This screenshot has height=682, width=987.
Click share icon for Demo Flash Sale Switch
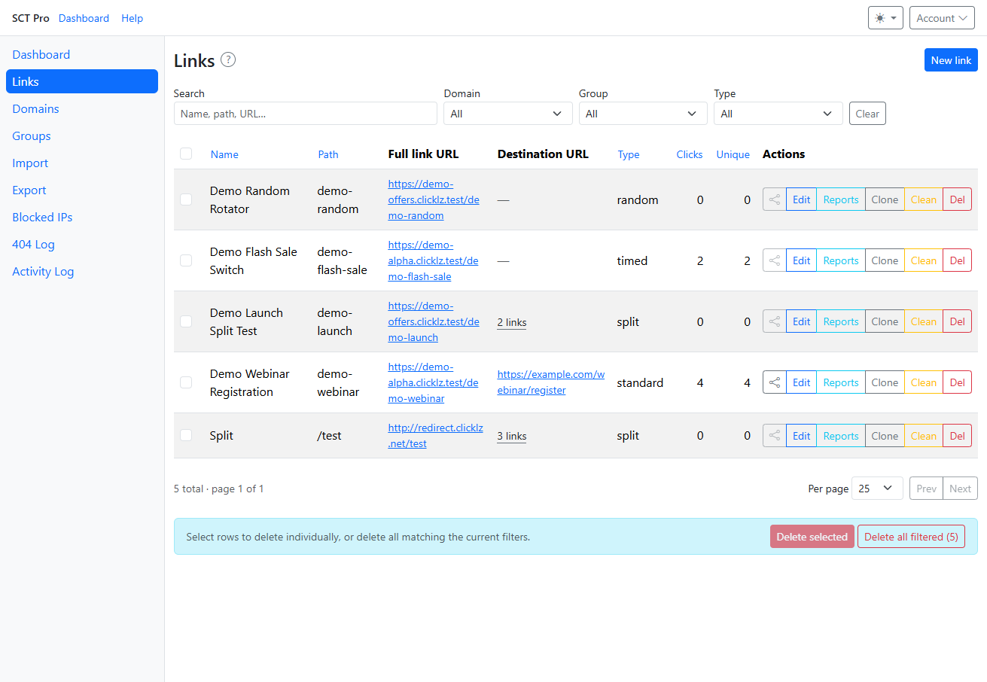point(775,260)
